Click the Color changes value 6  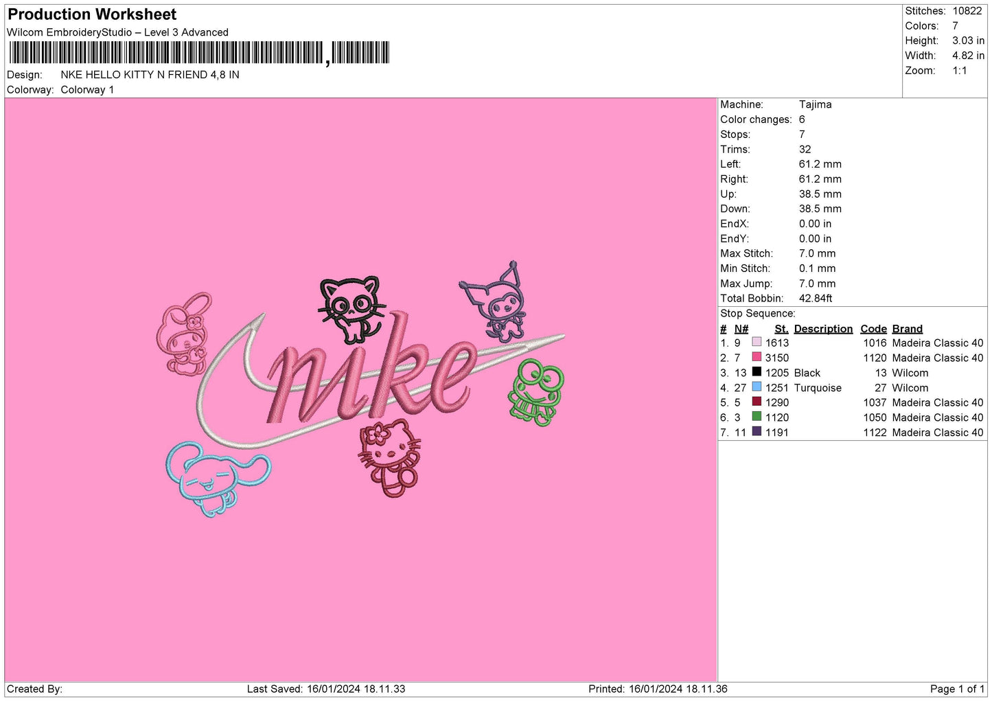tap(802, 119)
